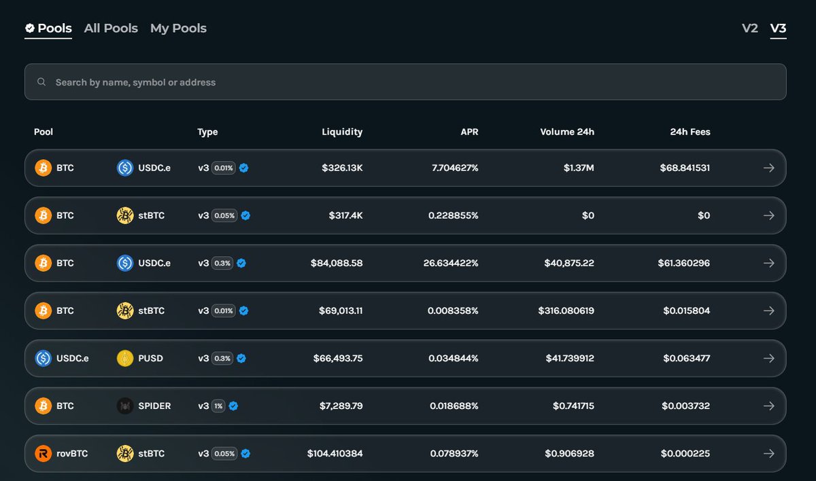Click the PUSD token icon

125,358
